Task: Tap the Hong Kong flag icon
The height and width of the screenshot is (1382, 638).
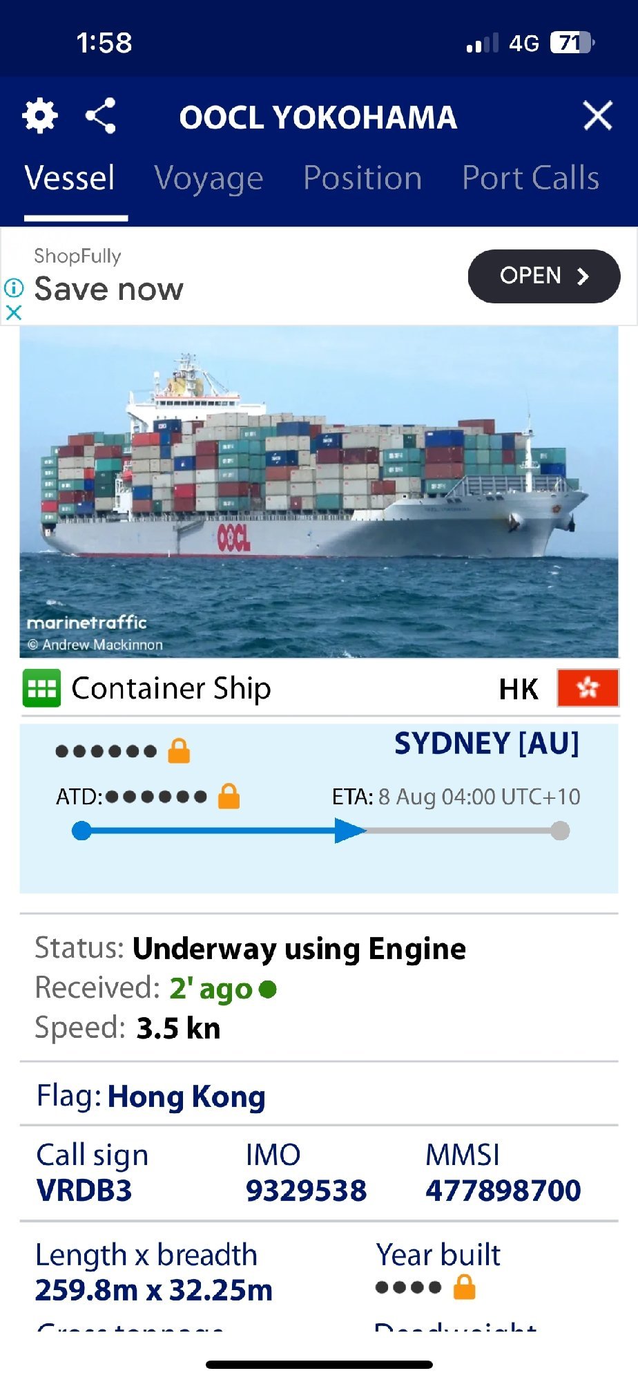Action: click(588, 688)
